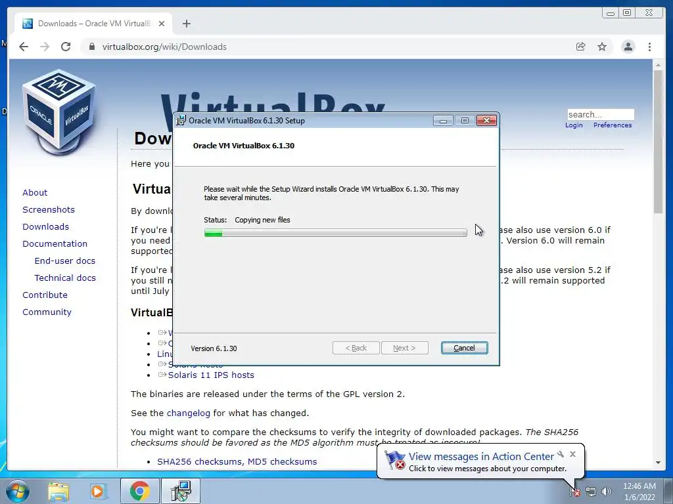
Task: Click the volume speaker tray icon
Action: (x=606, y=492)
